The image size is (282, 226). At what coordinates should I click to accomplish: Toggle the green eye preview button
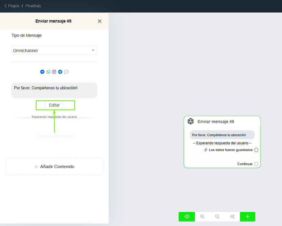[187, 217]
